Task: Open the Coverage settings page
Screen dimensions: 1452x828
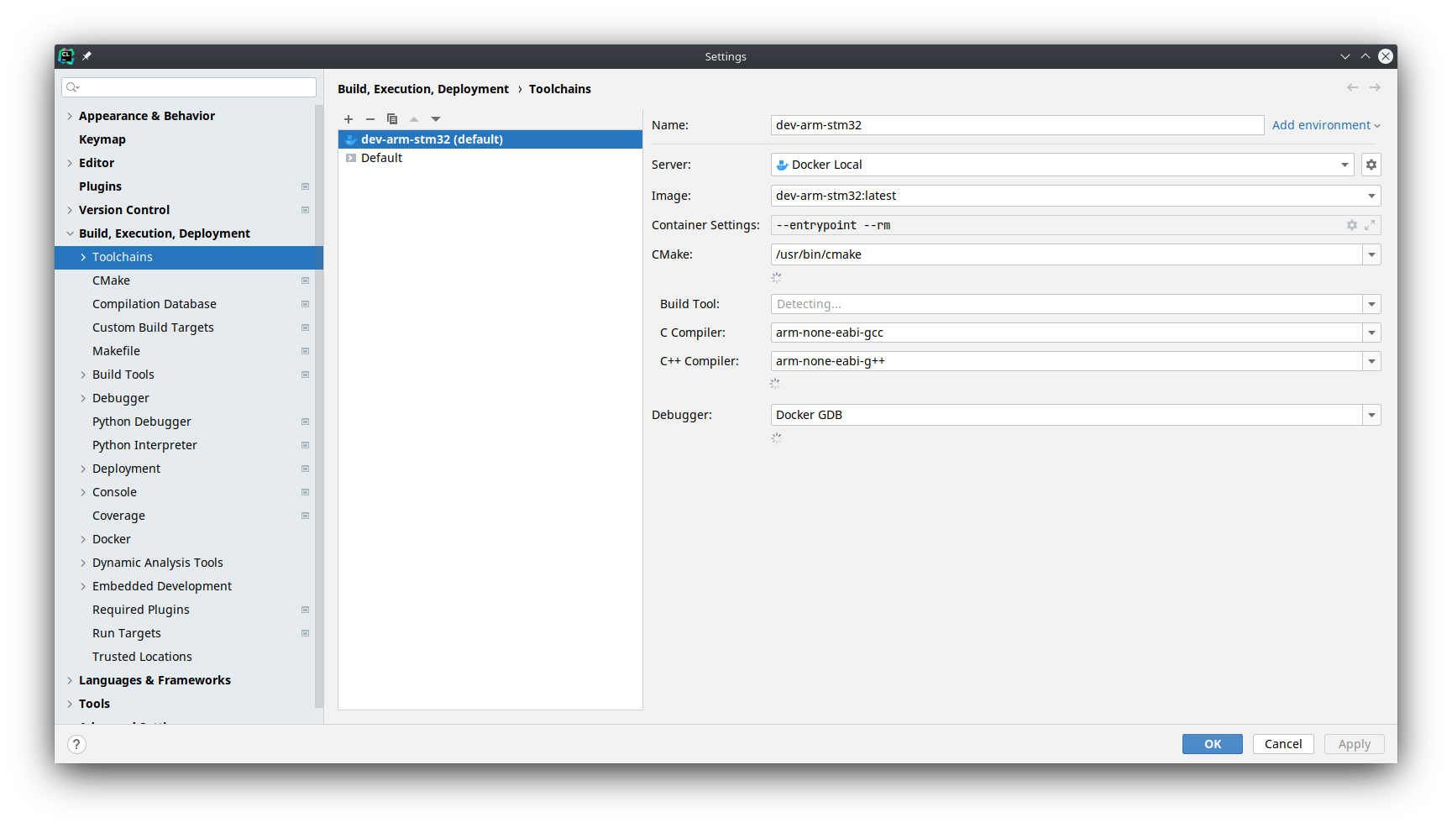Action: click(118, 516)
